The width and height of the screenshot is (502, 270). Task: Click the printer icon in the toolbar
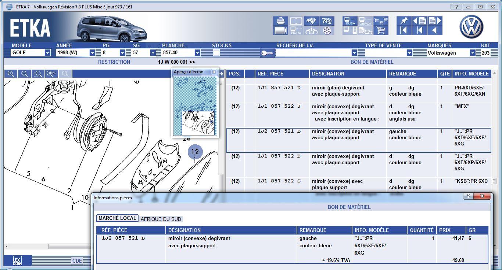[x=281, y=21]
